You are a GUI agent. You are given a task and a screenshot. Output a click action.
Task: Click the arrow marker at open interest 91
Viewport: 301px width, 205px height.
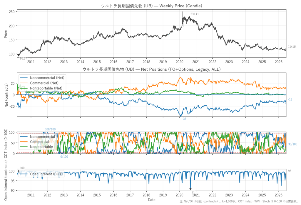[x=190, y=189]
